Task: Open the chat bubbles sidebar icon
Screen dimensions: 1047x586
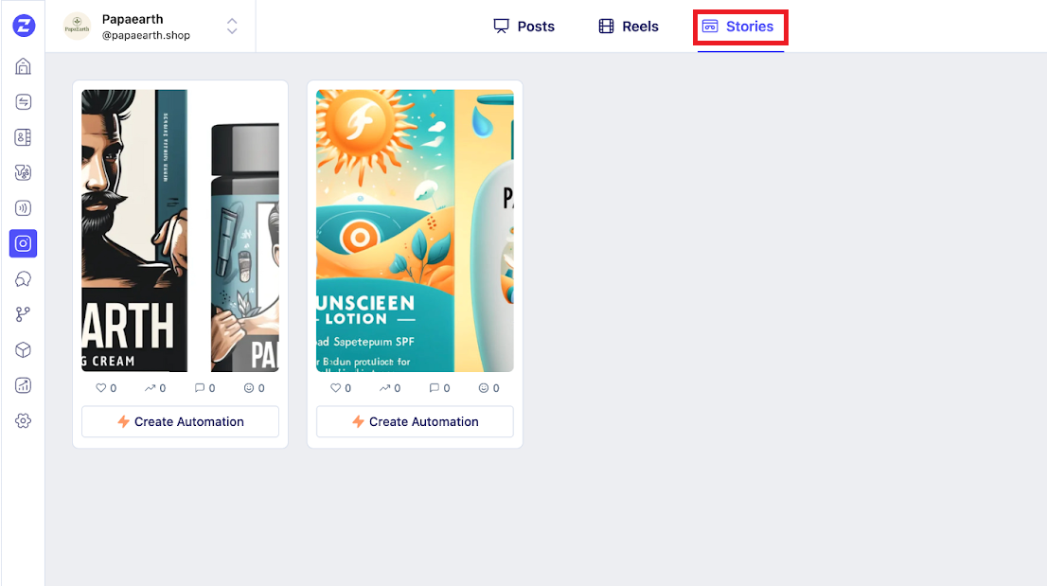Action: pyautogui.click(x=24, y=279)
